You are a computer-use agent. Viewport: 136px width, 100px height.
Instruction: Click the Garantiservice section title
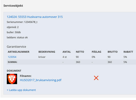point(16,47)
